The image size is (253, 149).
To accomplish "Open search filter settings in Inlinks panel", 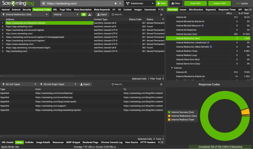I will click(161, 84).
